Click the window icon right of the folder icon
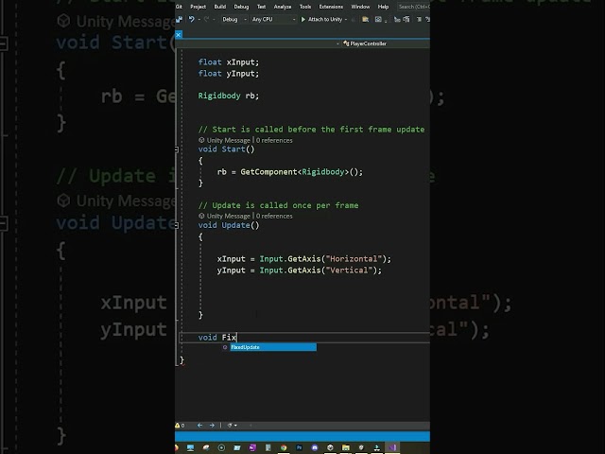Image resolution: width=605 pixels, height=454 pixels. (x=378, y=19)
